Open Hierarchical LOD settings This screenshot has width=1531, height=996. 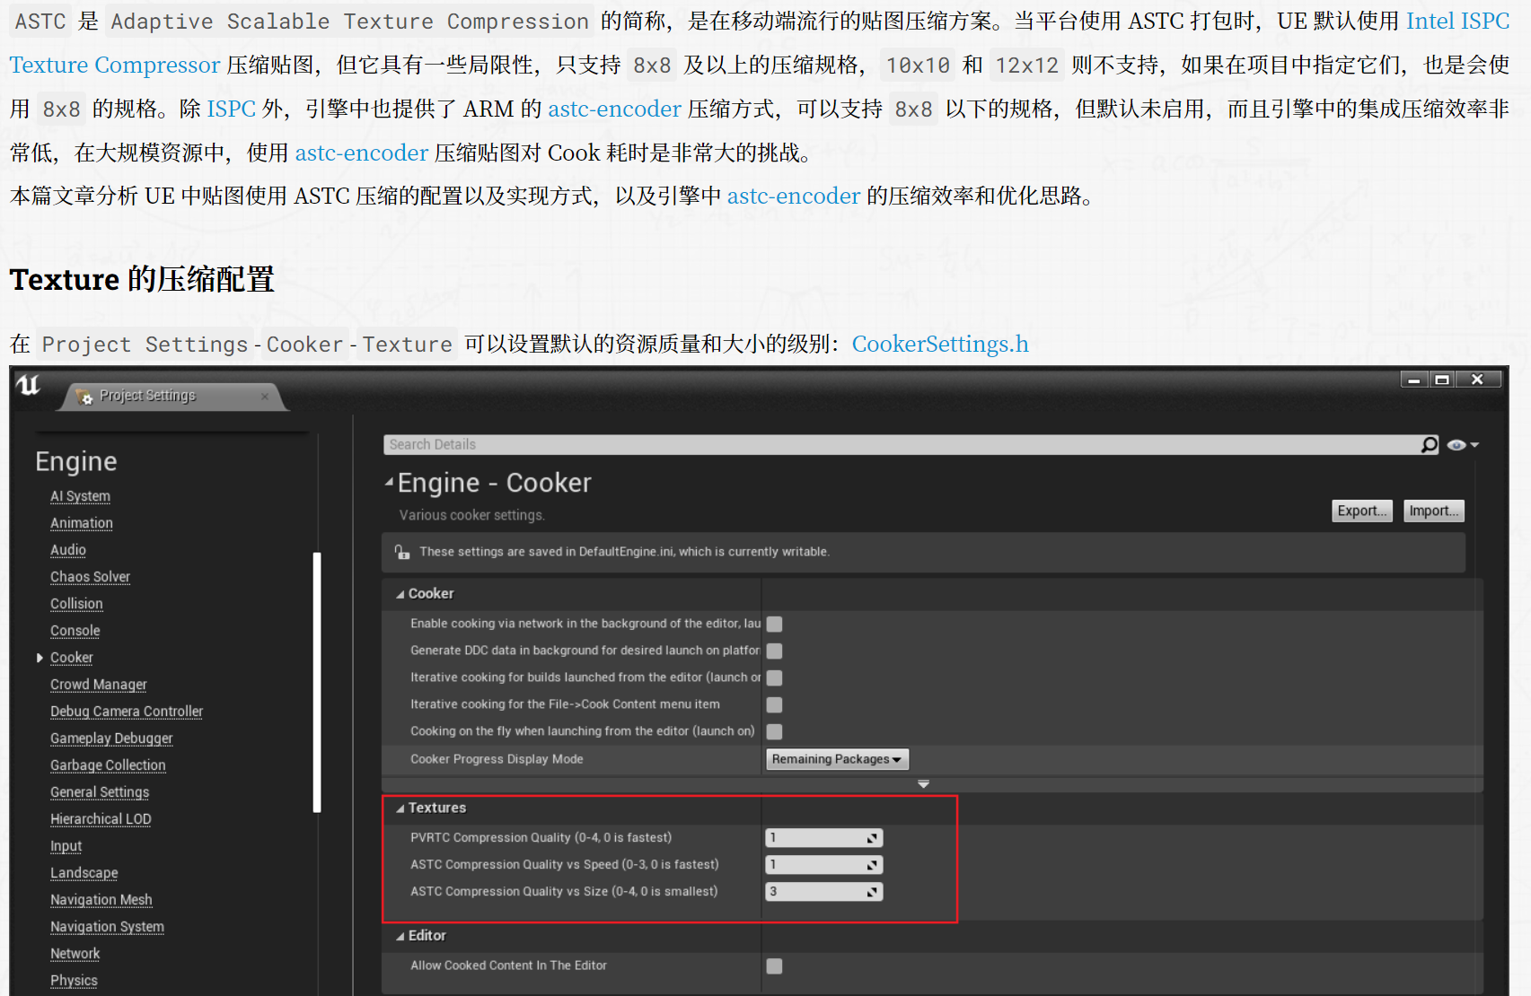pyautogui.click(x=101, y=819)
